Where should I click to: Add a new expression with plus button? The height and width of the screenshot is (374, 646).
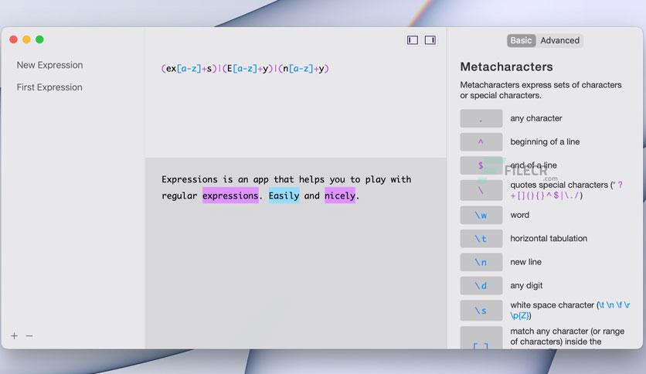(x=15, y=335)
